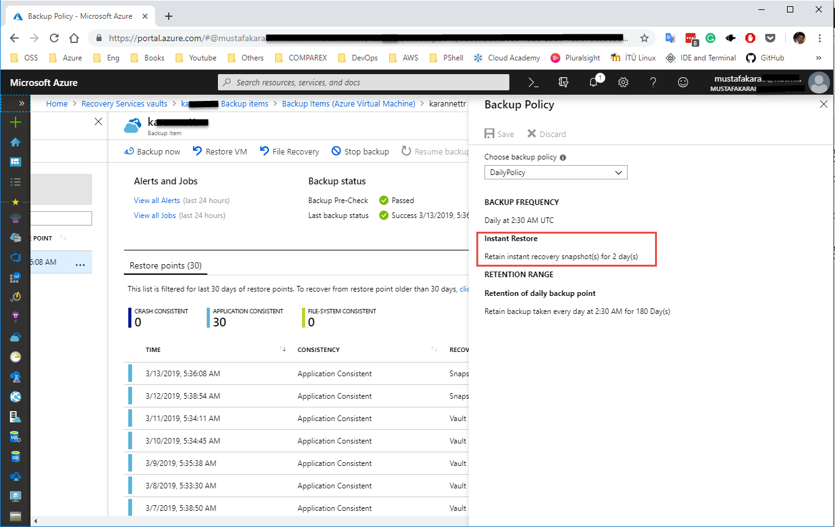Open the DailyPolicy backup policy dropdown
The image size is (835, 527).
pyautogui.click(x=556, y=173)
